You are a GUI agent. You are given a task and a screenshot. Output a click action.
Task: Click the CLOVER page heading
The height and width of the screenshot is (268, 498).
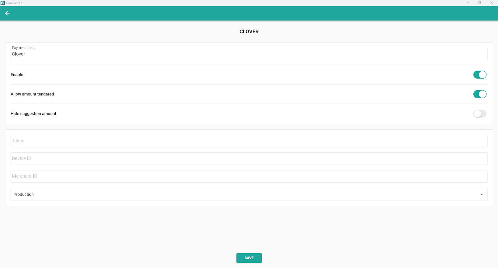pos(249,31)
